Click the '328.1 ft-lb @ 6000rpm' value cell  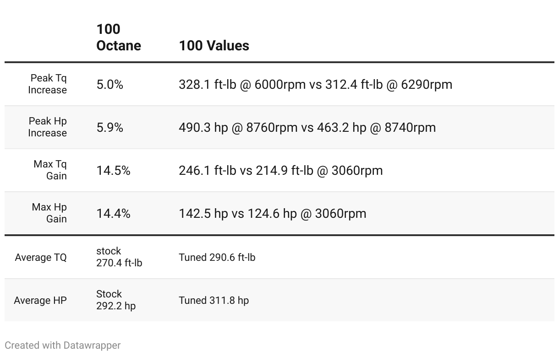[x=315, y=85]
